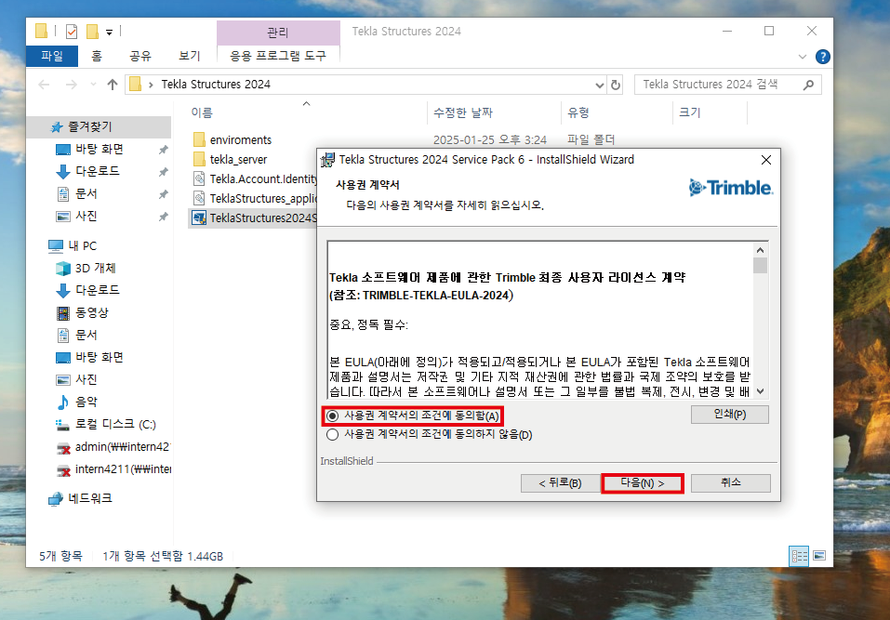Click the folder icon in Explorer title bar
Image resolution: width=890 pixels, height=620 pixels.
click(x=41, y=31)
